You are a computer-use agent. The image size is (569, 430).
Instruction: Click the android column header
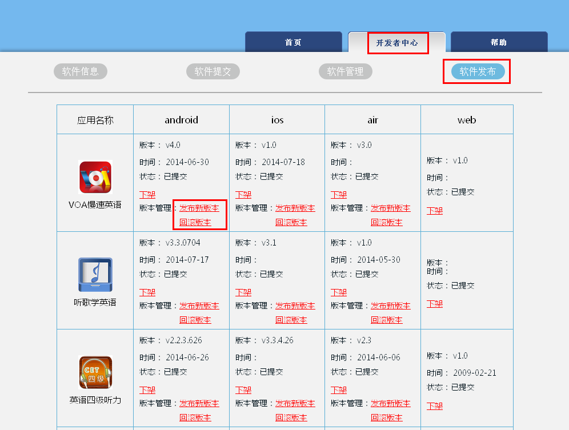[x=182, y=120]
